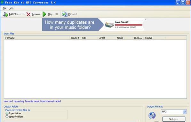Click the Local Disk red usage bar

pyautogui.click(x=129, y=25)
